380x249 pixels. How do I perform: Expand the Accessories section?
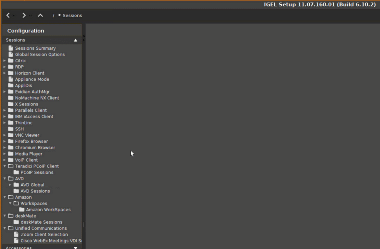click(x=75, y=248)
